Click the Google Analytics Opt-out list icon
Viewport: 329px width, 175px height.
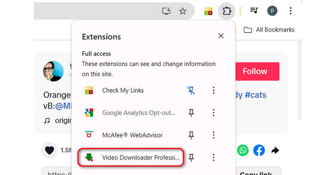pyautogui.click(x=89, y=112)
